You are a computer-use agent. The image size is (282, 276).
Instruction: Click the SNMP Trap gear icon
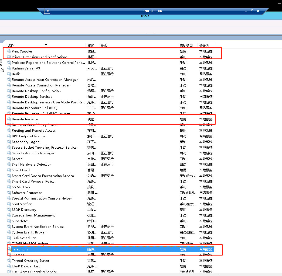pyautogui.click(x=9, y=187)
